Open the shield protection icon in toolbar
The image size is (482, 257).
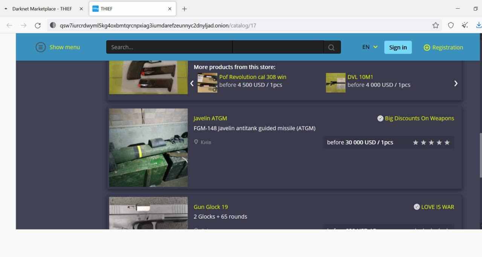click(451, 26)
